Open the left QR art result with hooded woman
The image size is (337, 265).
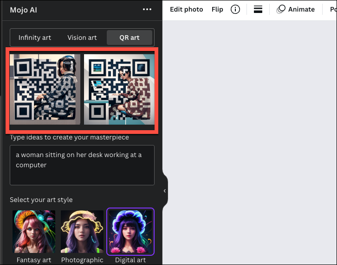[x=45, y=89]
